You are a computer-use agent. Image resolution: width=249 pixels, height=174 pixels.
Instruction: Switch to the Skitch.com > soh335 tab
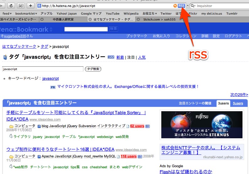point(159,19)
